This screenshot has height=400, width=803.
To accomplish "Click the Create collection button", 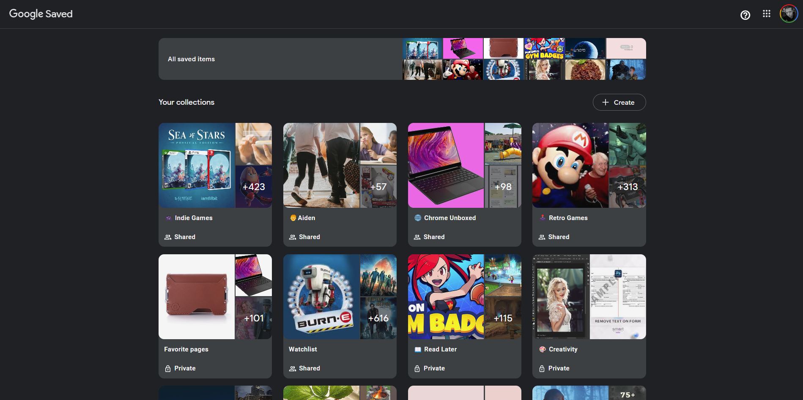I will click(619, 102).
